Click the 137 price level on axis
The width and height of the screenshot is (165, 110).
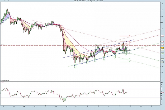pos(162,73)
